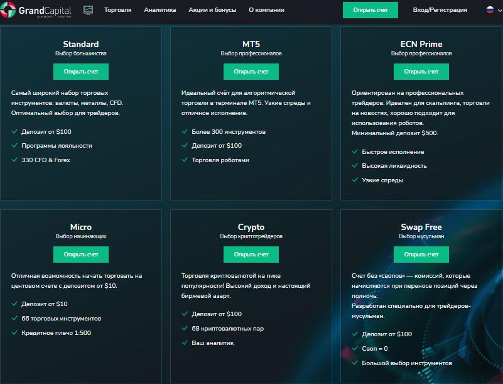503x384 pixels.
Task: Expand the Акции и бонусы menu
Action: coord(212,10)
